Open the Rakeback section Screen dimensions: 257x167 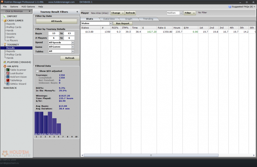pos(10,88)
